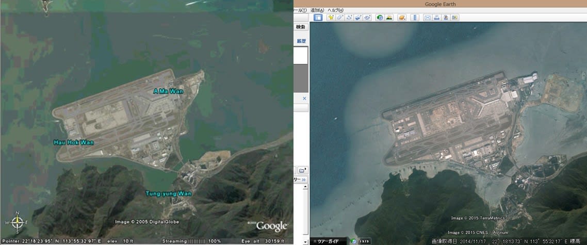The height and width of the screenshot is (245, 587).
Task: Add a placemark with the yellow pushpin
Action: [331, 17]
